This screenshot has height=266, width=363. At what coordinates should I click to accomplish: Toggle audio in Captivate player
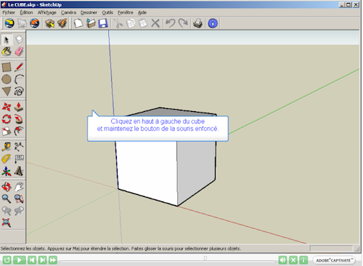pyautogui.click(x=282, y=260)
